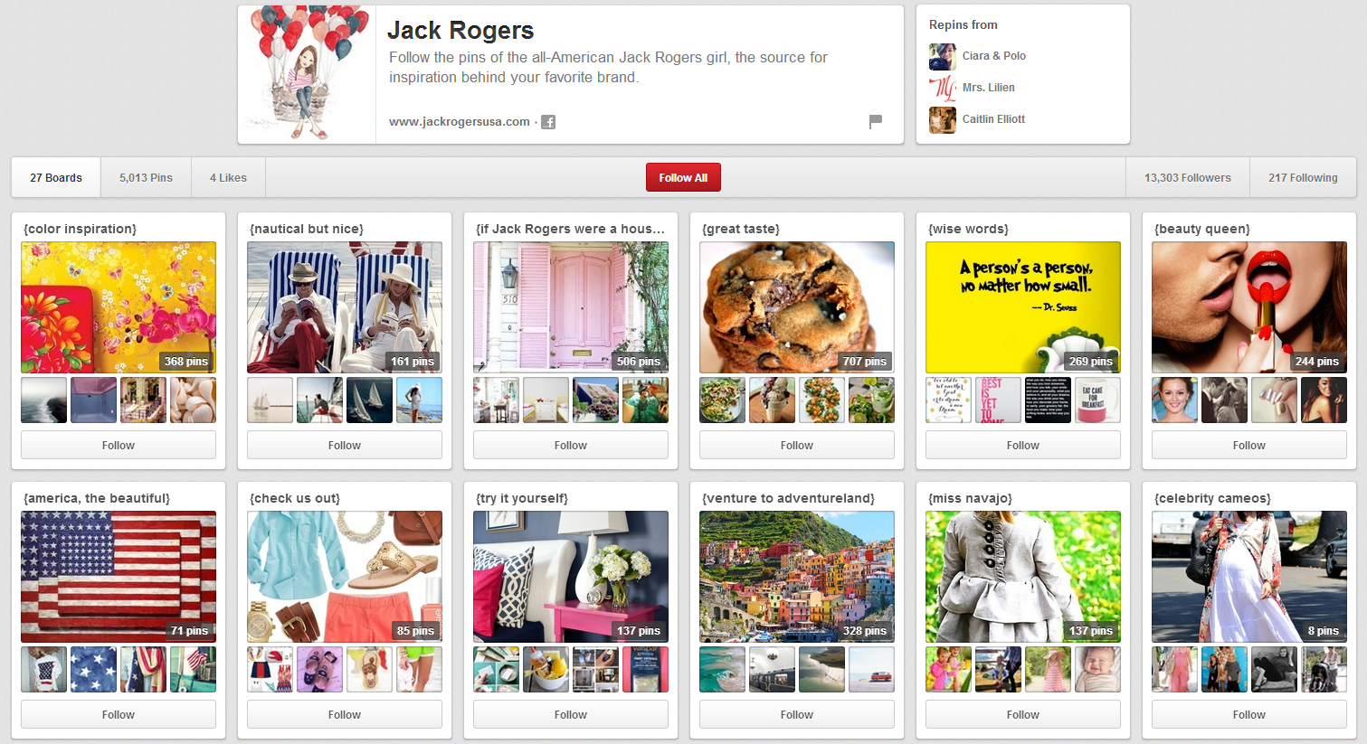Follow the {great taste} board

pyautogui.click(x=797, y=445)
